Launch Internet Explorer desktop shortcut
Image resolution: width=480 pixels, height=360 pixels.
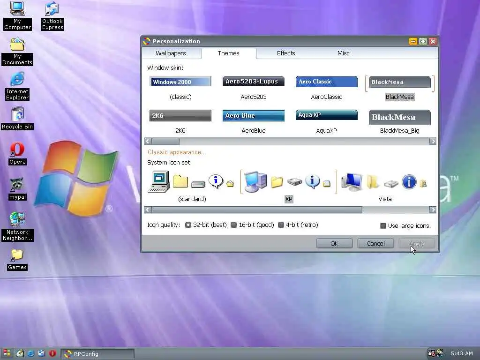coord(17,86)
